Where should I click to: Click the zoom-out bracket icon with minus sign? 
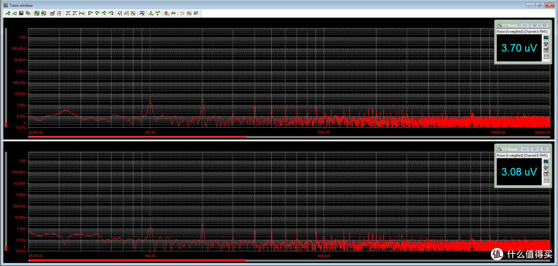[x=75, y=13]
